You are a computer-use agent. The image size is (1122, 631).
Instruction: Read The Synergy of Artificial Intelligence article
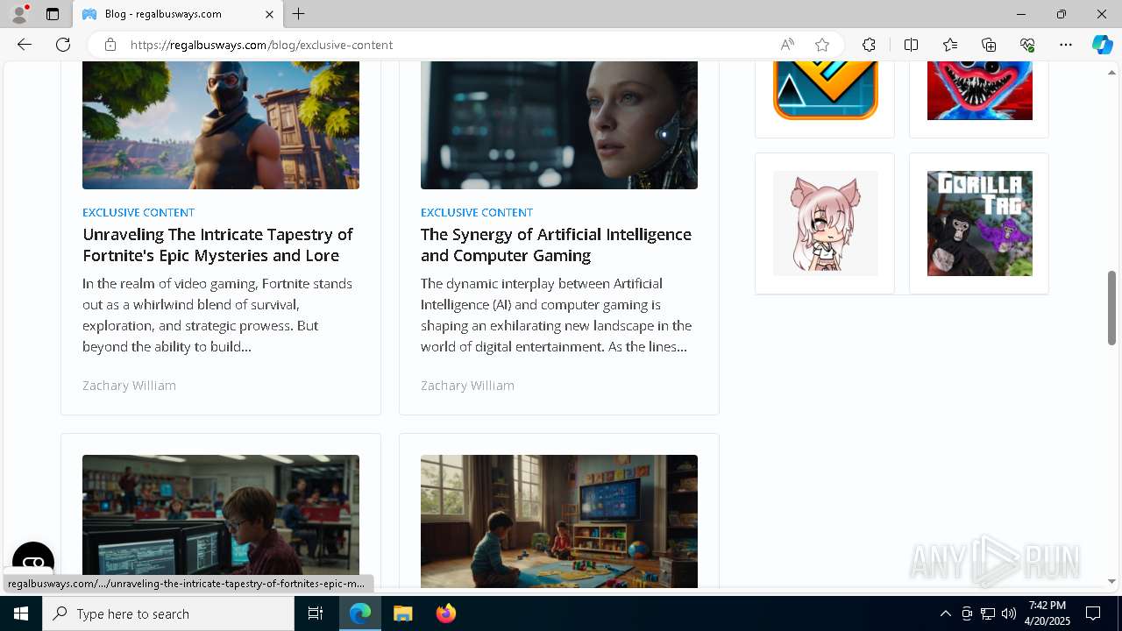click(x=556, y=245)
